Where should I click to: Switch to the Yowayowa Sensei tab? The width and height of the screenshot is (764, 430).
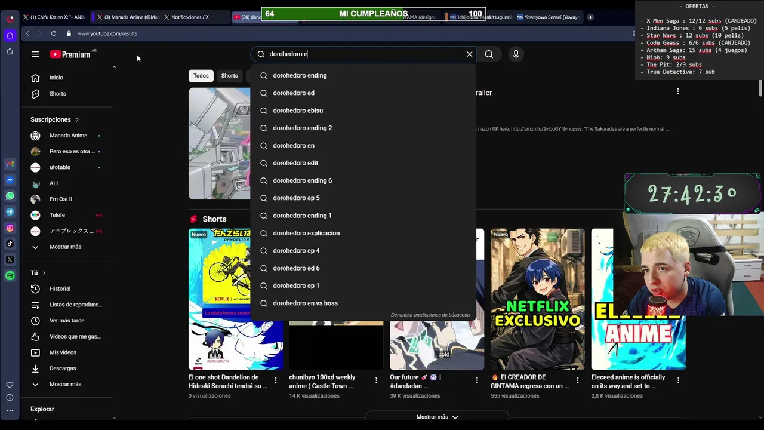tap(548, 17)
